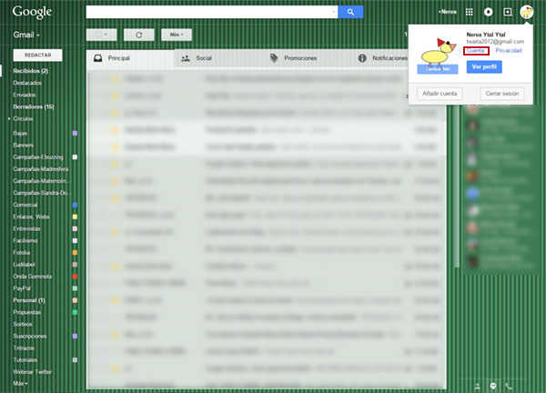Open the Comercial label
The width and height of the screenshot is (546, 393).
click(25, 205)
